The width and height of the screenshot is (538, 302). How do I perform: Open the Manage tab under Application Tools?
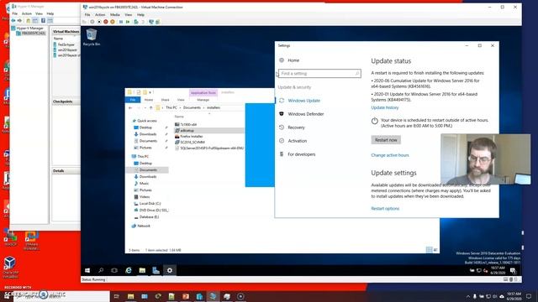(203, 100)
